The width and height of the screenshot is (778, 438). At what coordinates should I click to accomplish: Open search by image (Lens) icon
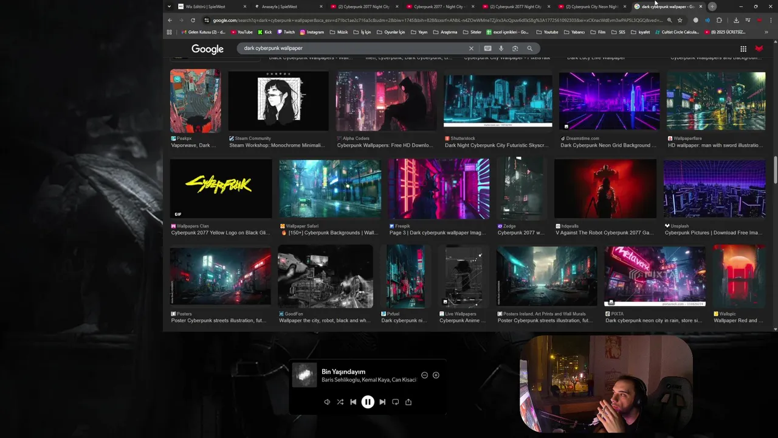pos(515,48)
